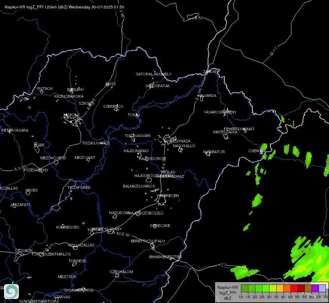Select the HEVES label
This screenshot has width=329, height=303.
pos(32,190)
